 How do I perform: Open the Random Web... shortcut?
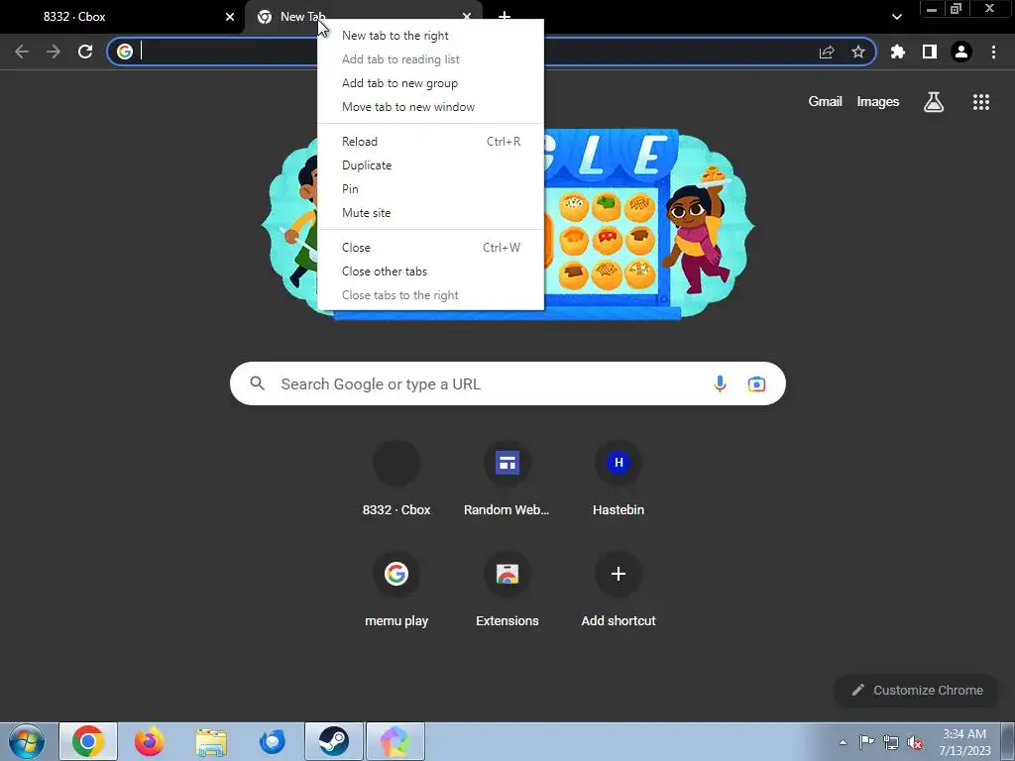click(507, 479)
